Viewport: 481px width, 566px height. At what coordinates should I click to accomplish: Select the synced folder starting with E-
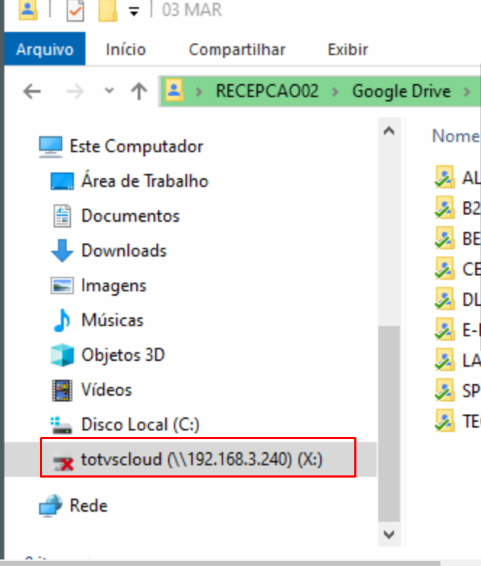[458, 330]
